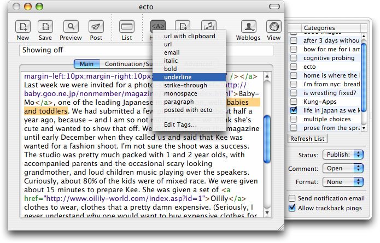
Task: Check the 'Kung-Apps' category checkbox
Action: pos(294,102)
